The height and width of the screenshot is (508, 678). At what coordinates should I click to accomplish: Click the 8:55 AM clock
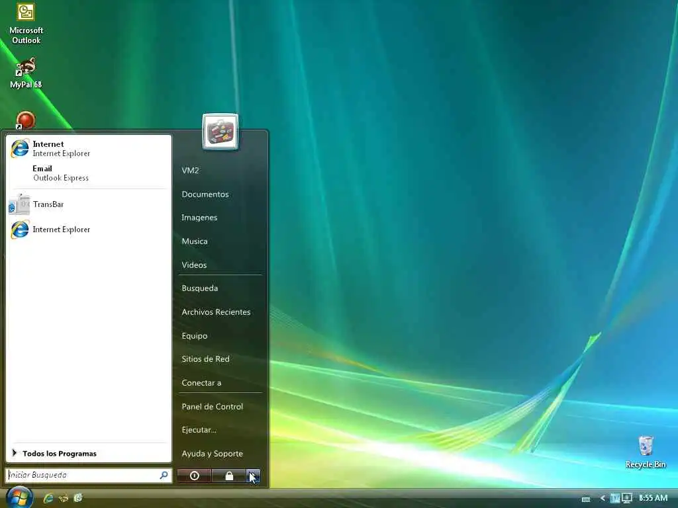[653, 498]
